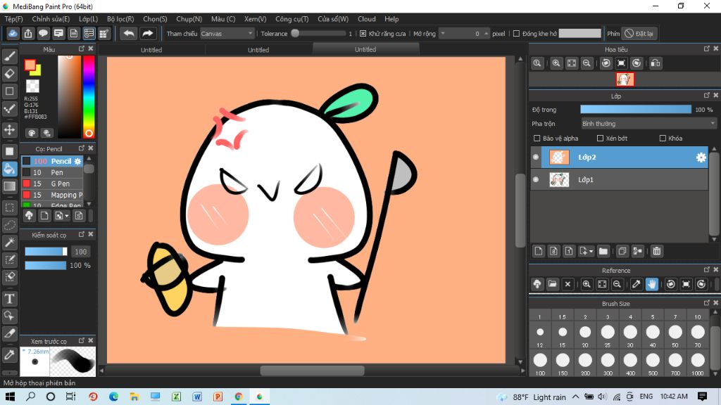Select the Hand tool in Reference panel

(652, 284)
